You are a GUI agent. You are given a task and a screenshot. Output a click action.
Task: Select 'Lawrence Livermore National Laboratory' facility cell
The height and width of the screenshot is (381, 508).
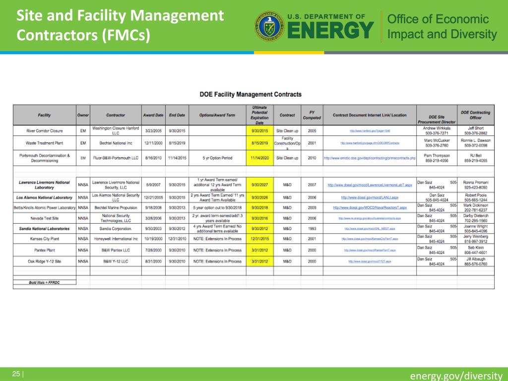(44, 185)
